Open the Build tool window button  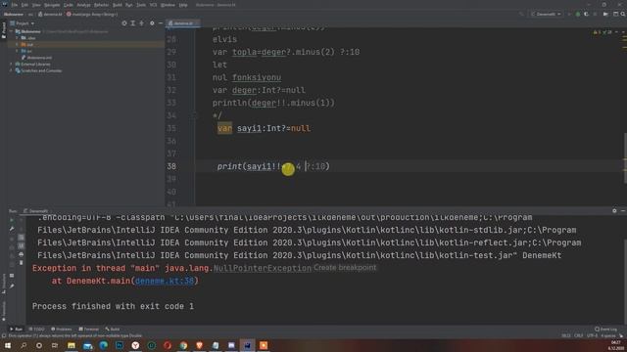(113, 330)
